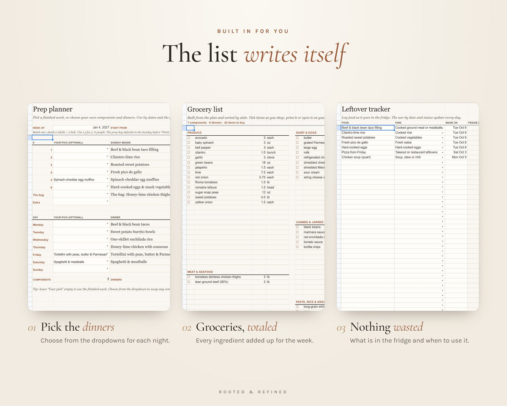Click the Week Of date Jan 4, 2027
Image resolution: width=507 pixels, height=406 pixels.
click(x=100, y=127)
